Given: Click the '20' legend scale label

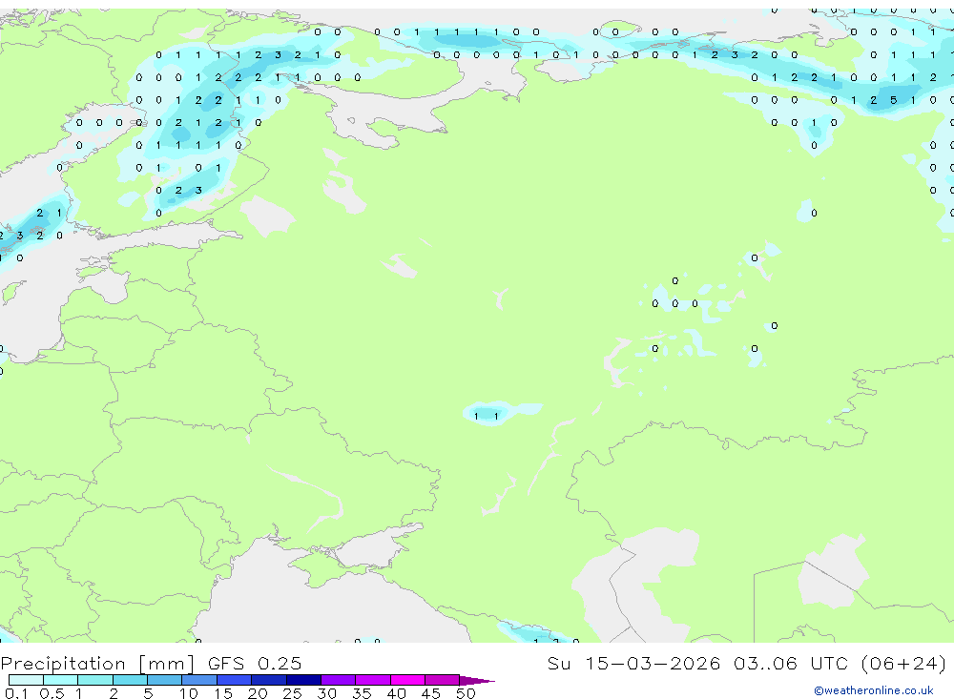Looking at the screenshot, I should click(258, 693).
